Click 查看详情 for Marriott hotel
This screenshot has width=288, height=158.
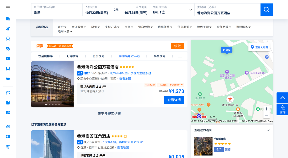tap(174, 100)
